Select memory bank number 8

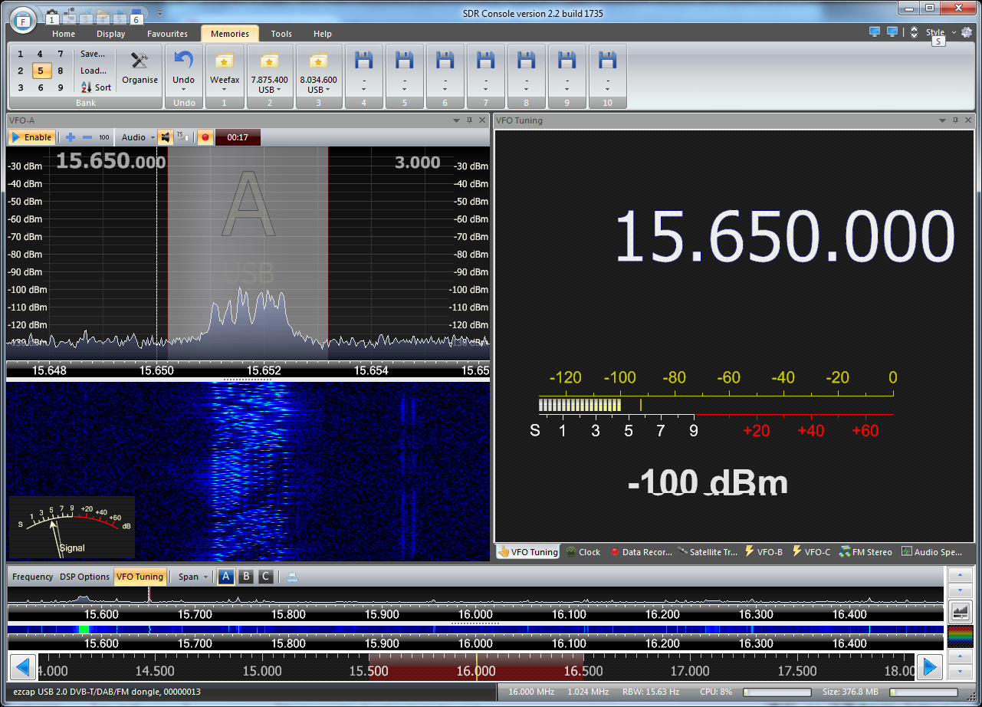pos(61,71)
